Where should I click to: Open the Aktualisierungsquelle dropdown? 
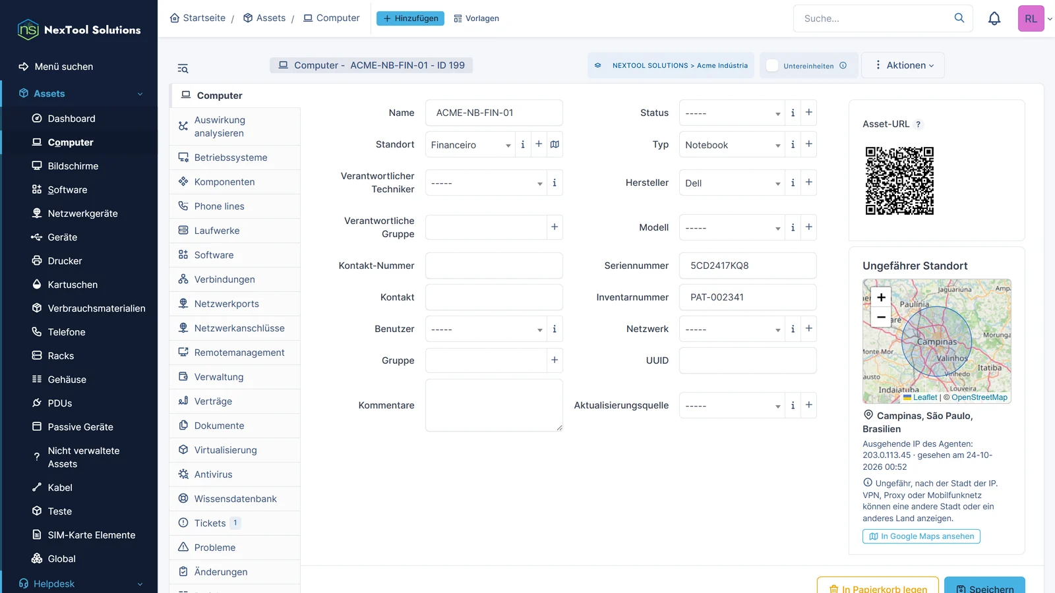732,406
